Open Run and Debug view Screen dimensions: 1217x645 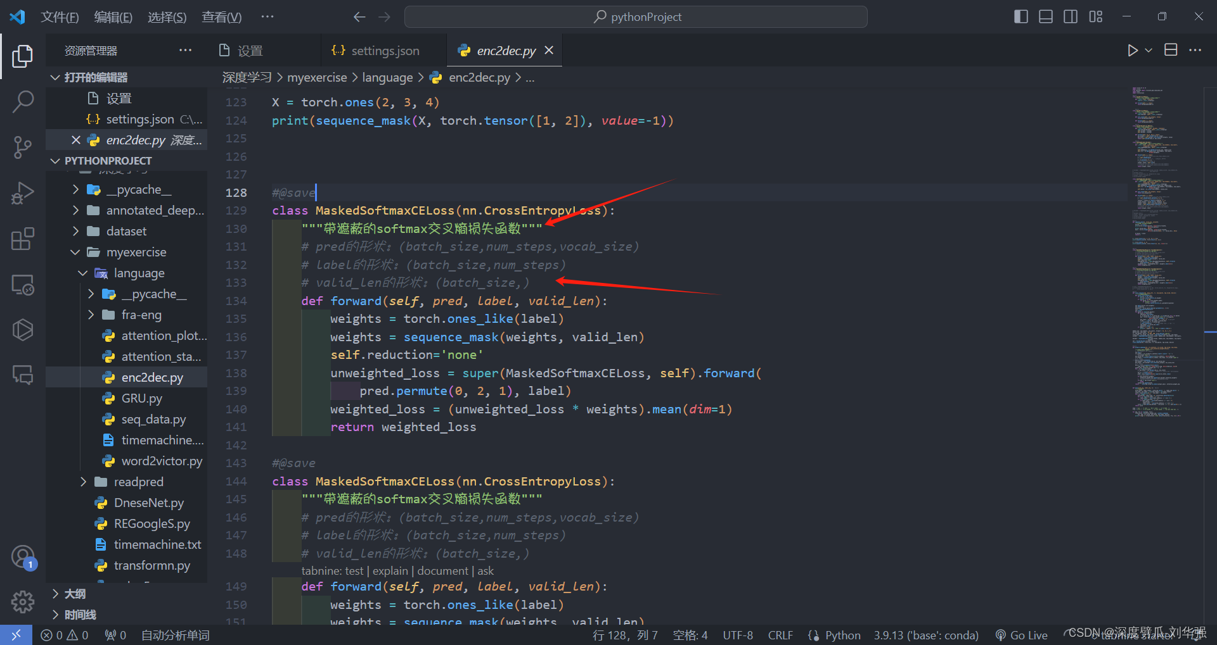(x=23, y=192)
